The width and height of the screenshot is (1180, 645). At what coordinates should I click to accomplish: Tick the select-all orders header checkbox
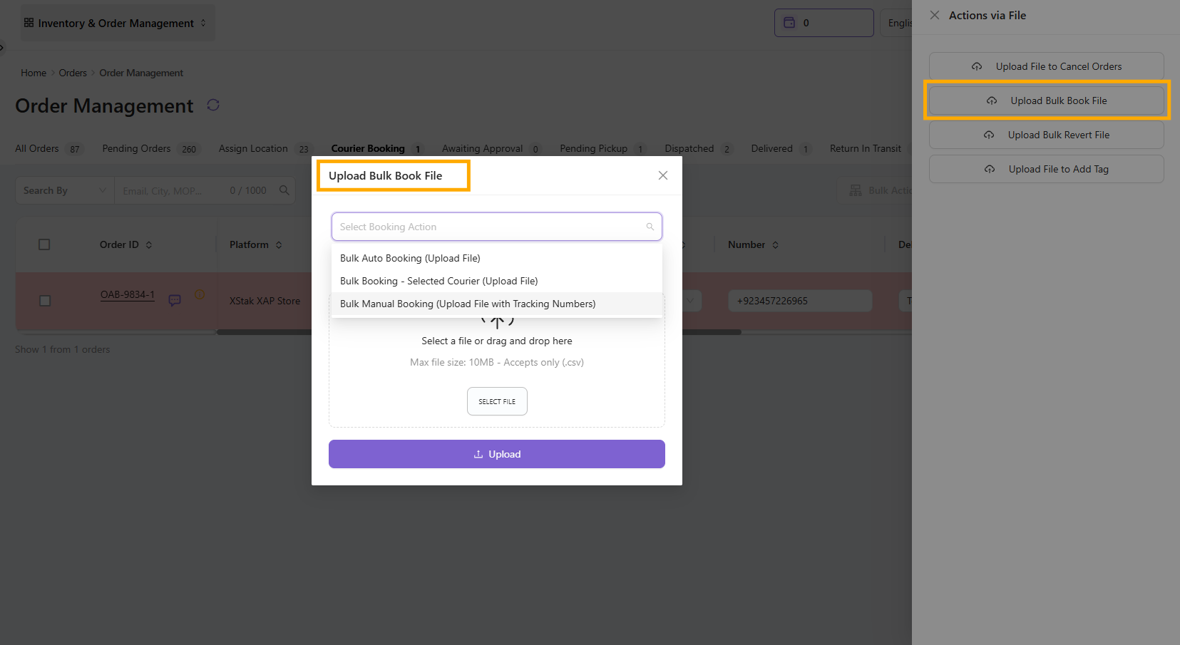pyautogui.click(x=44, y=244)
